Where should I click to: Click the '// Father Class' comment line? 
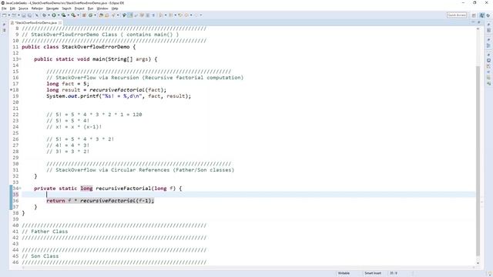click(x=45, y=231)
